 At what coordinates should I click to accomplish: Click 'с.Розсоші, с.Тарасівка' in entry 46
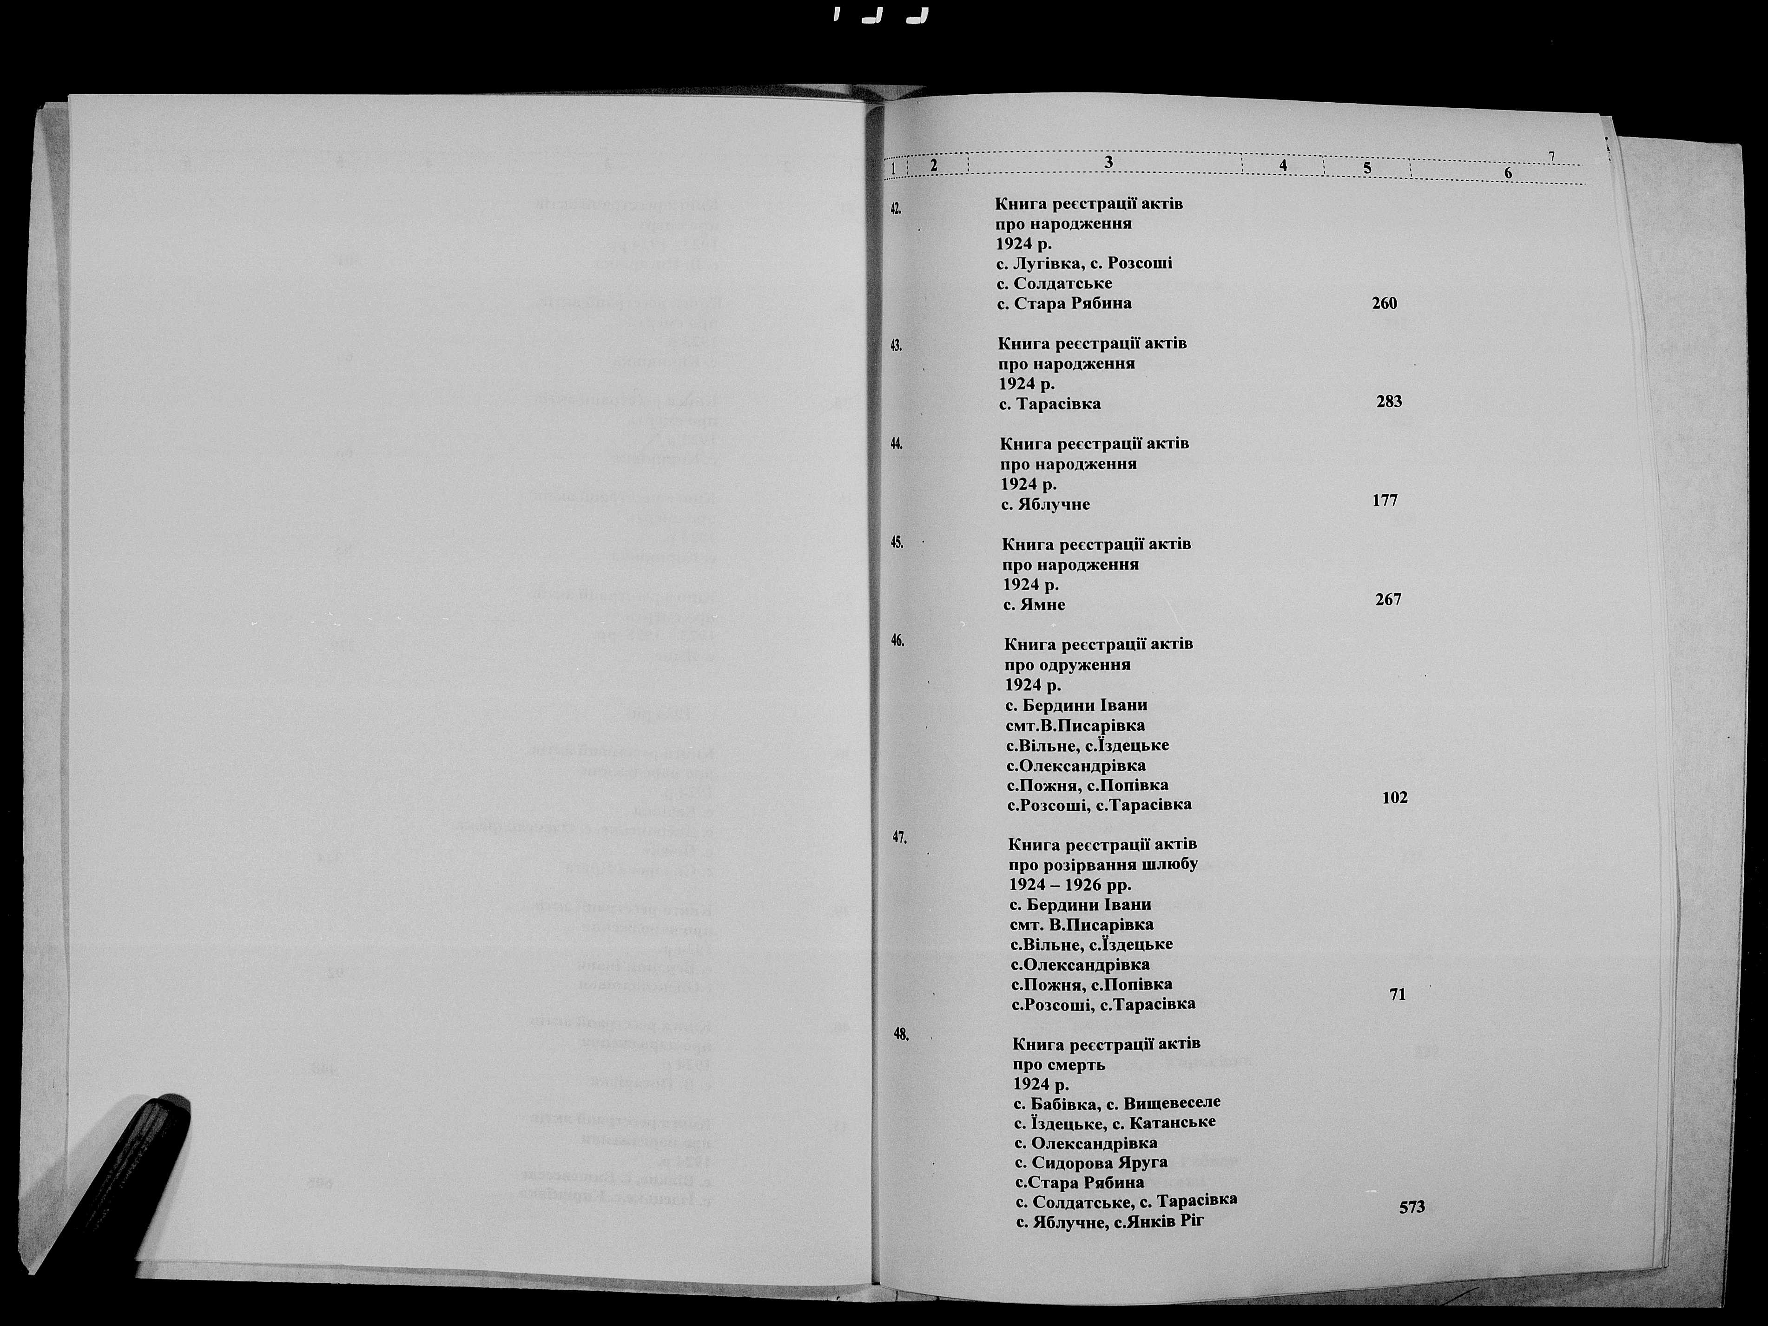tap(1100, 806)
